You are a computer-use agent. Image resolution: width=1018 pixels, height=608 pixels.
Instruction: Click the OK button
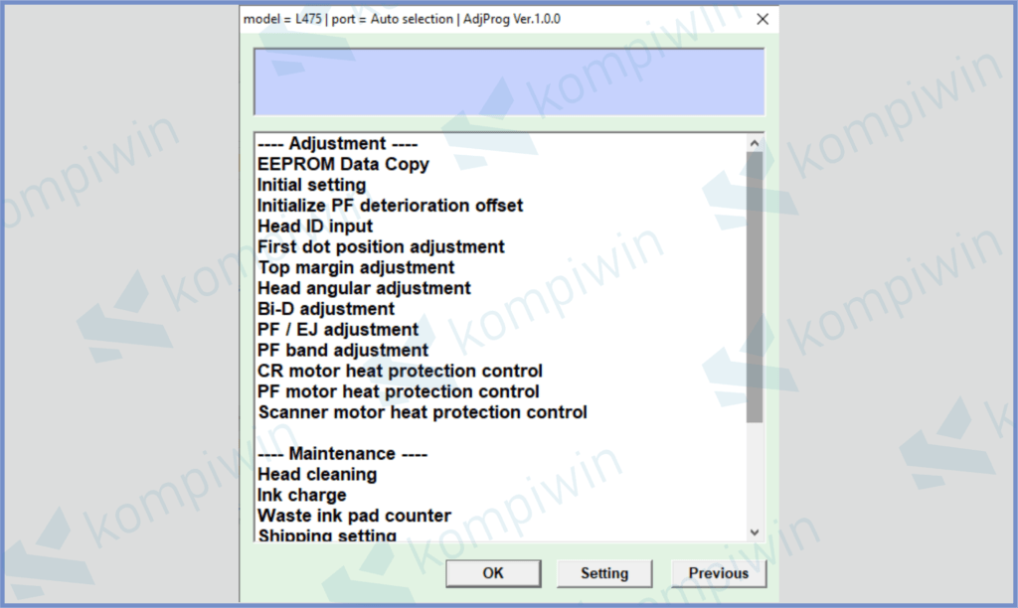coord(493,573)
